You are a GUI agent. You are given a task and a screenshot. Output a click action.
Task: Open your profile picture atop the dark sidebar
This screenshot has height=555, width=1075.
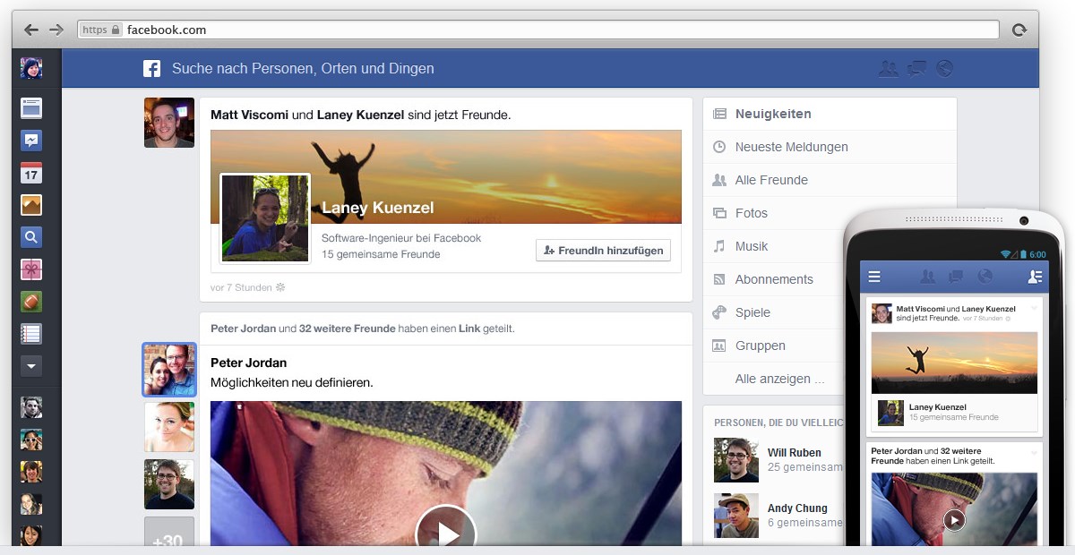[x=31, y=69]
